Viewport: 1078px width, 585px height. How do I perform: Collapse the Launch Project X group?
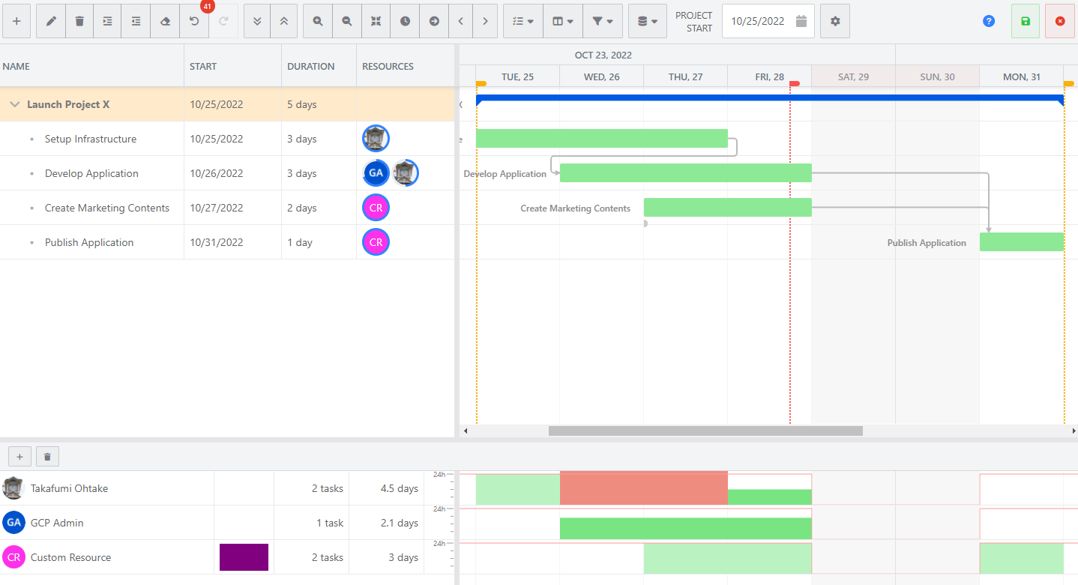15,104
